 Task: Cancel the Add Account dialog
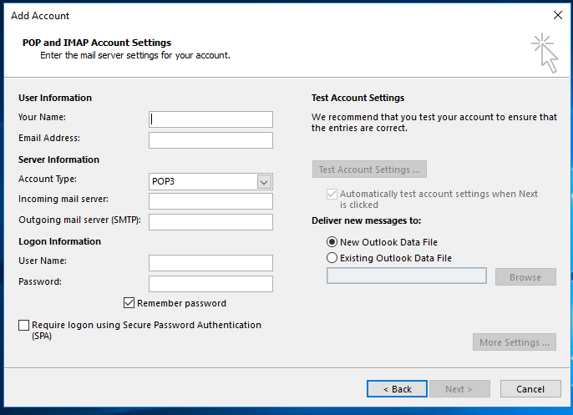coord(530,389)
